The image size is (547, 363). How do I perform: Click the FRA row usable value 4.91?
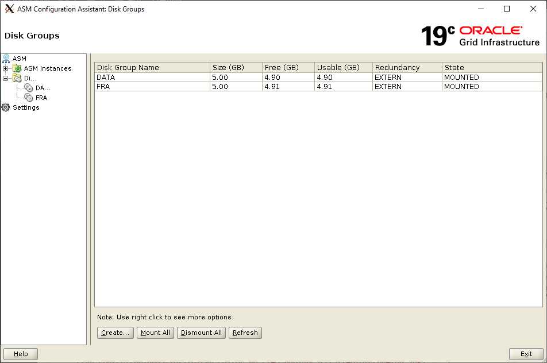point(344,87)
